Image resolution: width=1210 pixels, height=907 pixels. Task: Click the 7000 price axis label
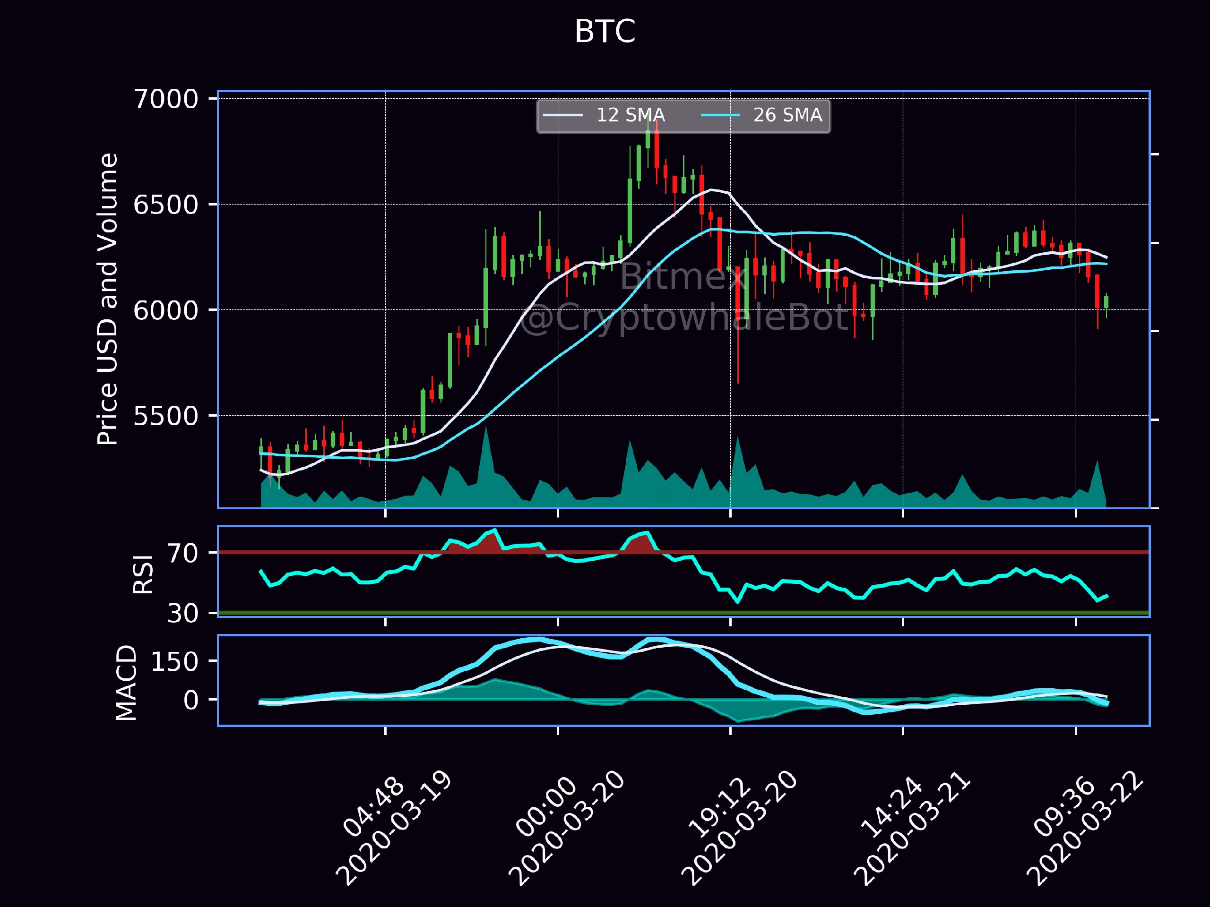click(x=166, y=99)
